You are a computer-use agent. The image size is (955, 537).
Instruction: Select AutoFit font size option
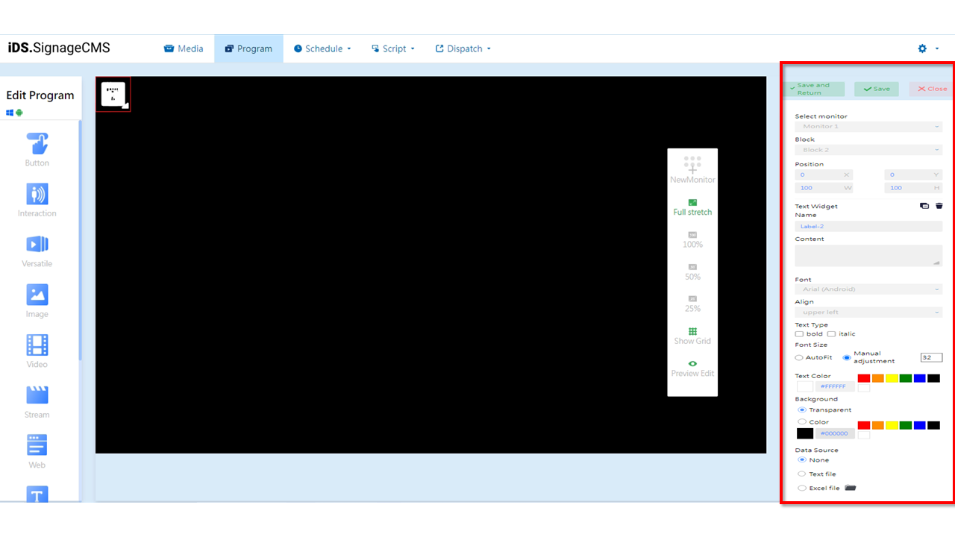click(798, 357)
